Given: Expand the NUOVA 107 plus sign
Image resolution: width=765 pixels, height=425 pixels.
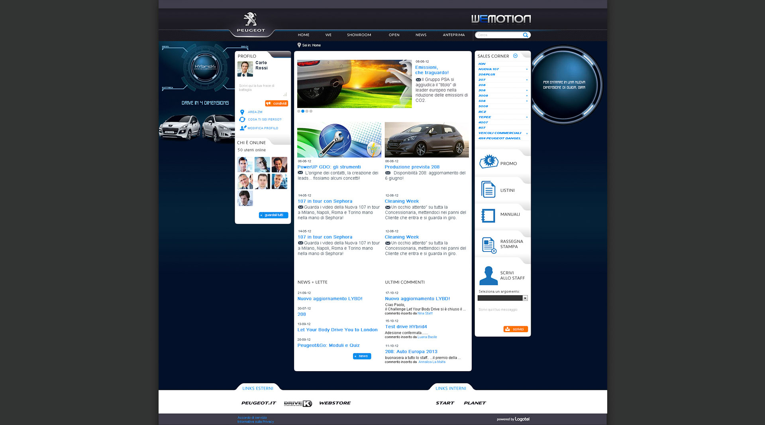Looking at the screenshot, I should coord(527,69).
